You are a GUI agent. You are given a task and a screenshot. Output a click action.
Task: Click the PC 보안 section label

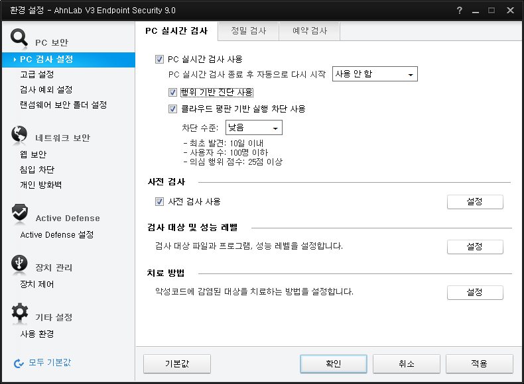[52, 43]
